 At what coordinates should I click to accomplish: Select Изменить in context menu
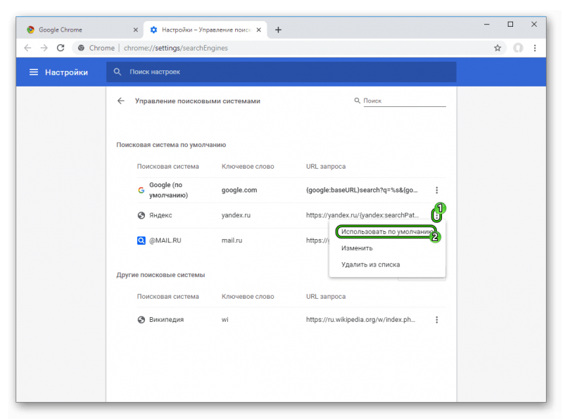coord(357,248)
